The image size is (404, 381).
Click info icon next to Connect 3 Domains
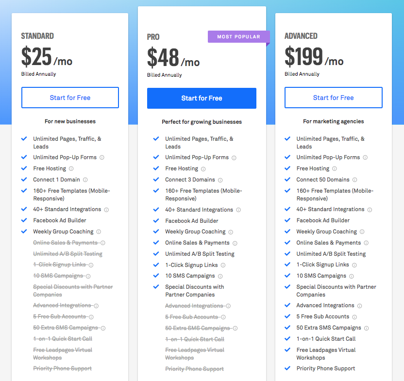point(220,180)
